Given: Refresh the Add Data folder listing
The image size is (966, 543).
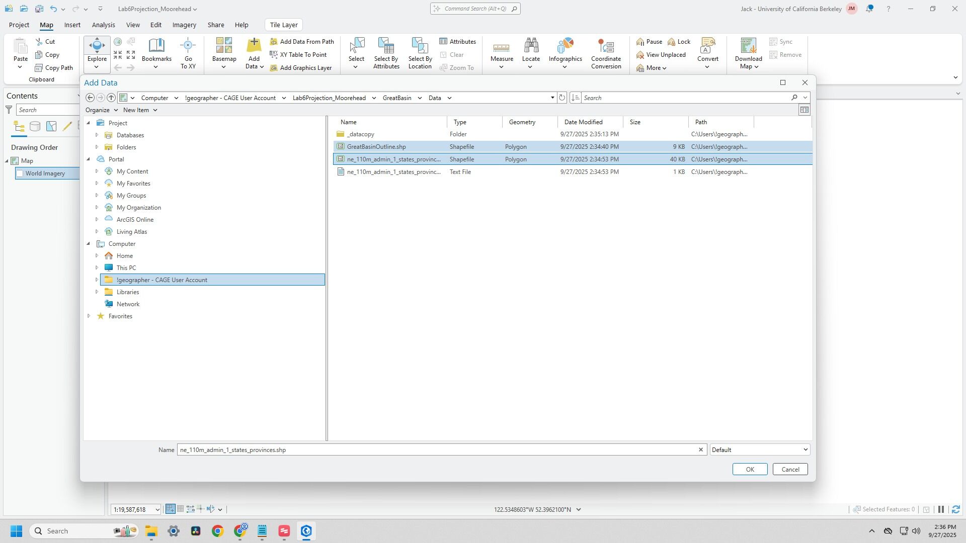Looking at the screenshot, I should click(x=562, y=98).
